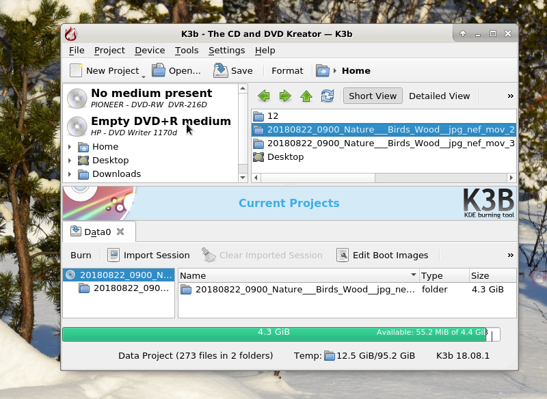
Task: Click the Format toolbar button
Action: (x=287, y=71)
